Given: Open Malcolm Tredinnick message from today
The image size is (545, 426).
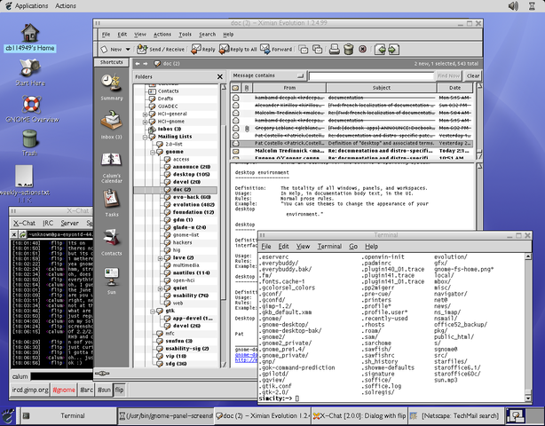Looking at the screenshot, I should coord(351,151).
